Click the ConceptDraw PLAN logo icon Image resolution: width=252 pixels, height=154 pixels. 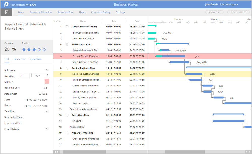pos(6,5)
